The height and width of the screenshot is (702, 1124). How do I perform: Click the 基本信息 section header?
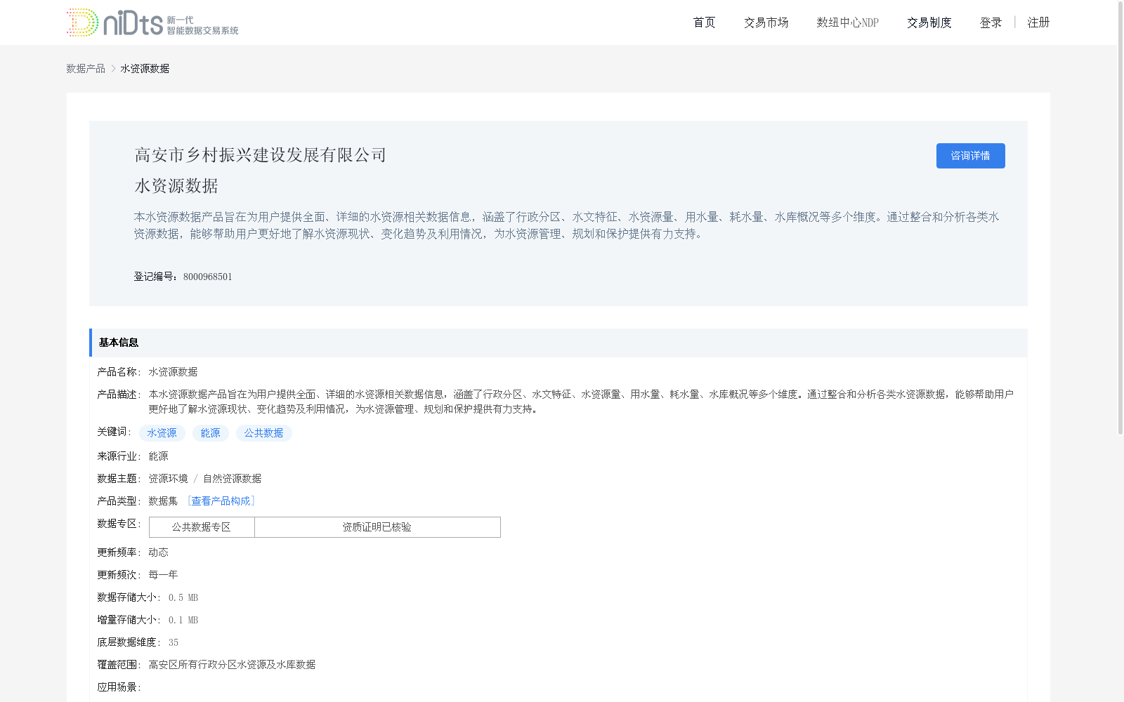tap(558, 343)
